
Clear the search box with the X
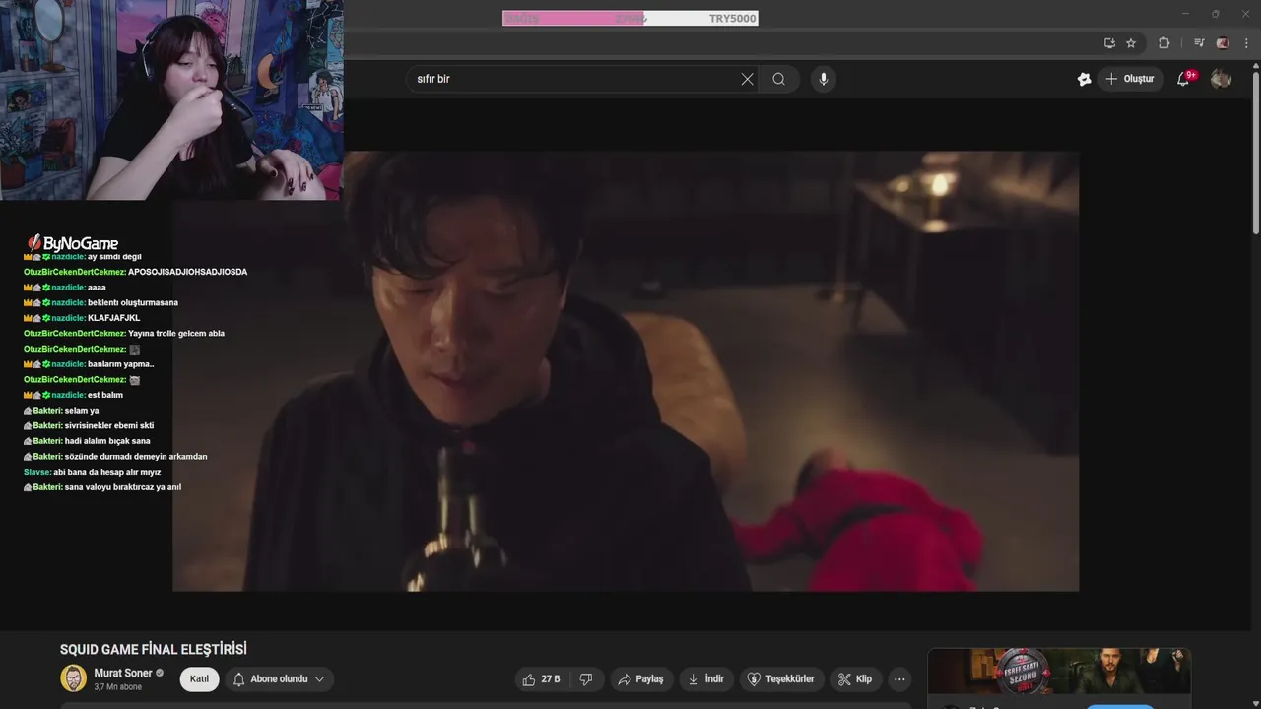click(x=747, y=79)
